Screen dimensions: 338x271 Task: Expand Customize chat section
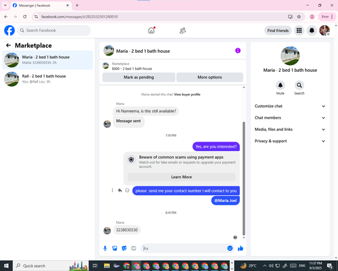click(x=290, y=106)
